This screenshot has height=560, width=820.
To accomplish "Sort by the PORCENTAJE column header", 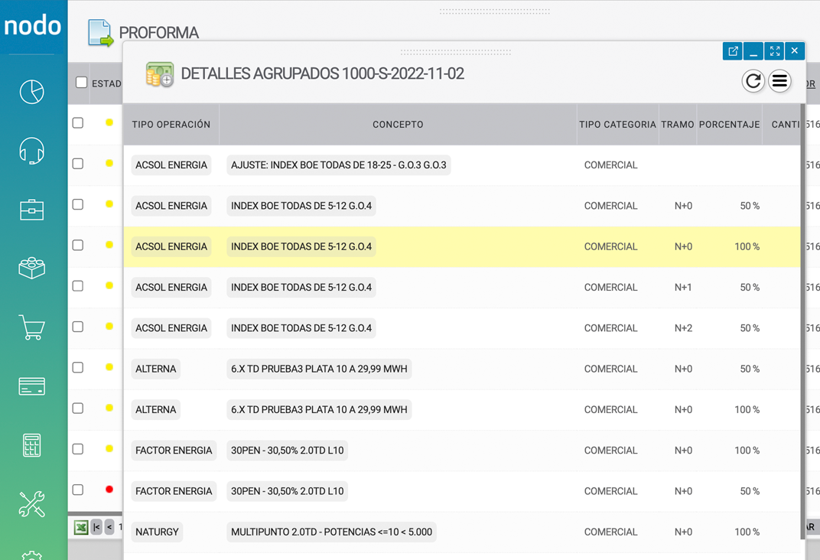I will 730,125.
